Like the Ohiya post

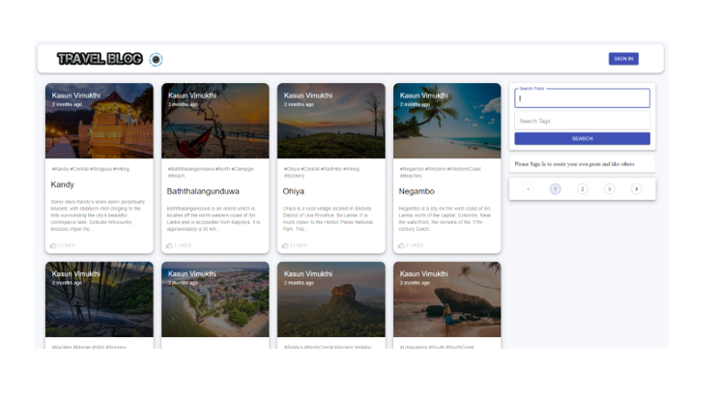coord(285,245)
